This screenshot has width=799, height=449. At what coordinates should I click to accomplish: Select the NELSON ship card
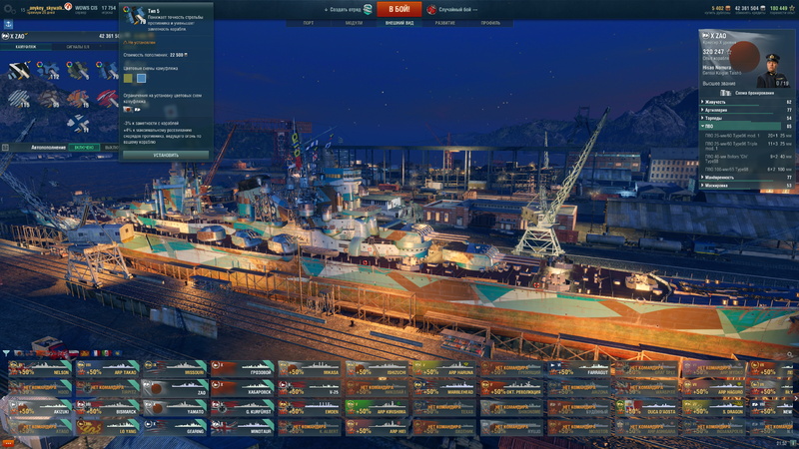tap(39, 368)
